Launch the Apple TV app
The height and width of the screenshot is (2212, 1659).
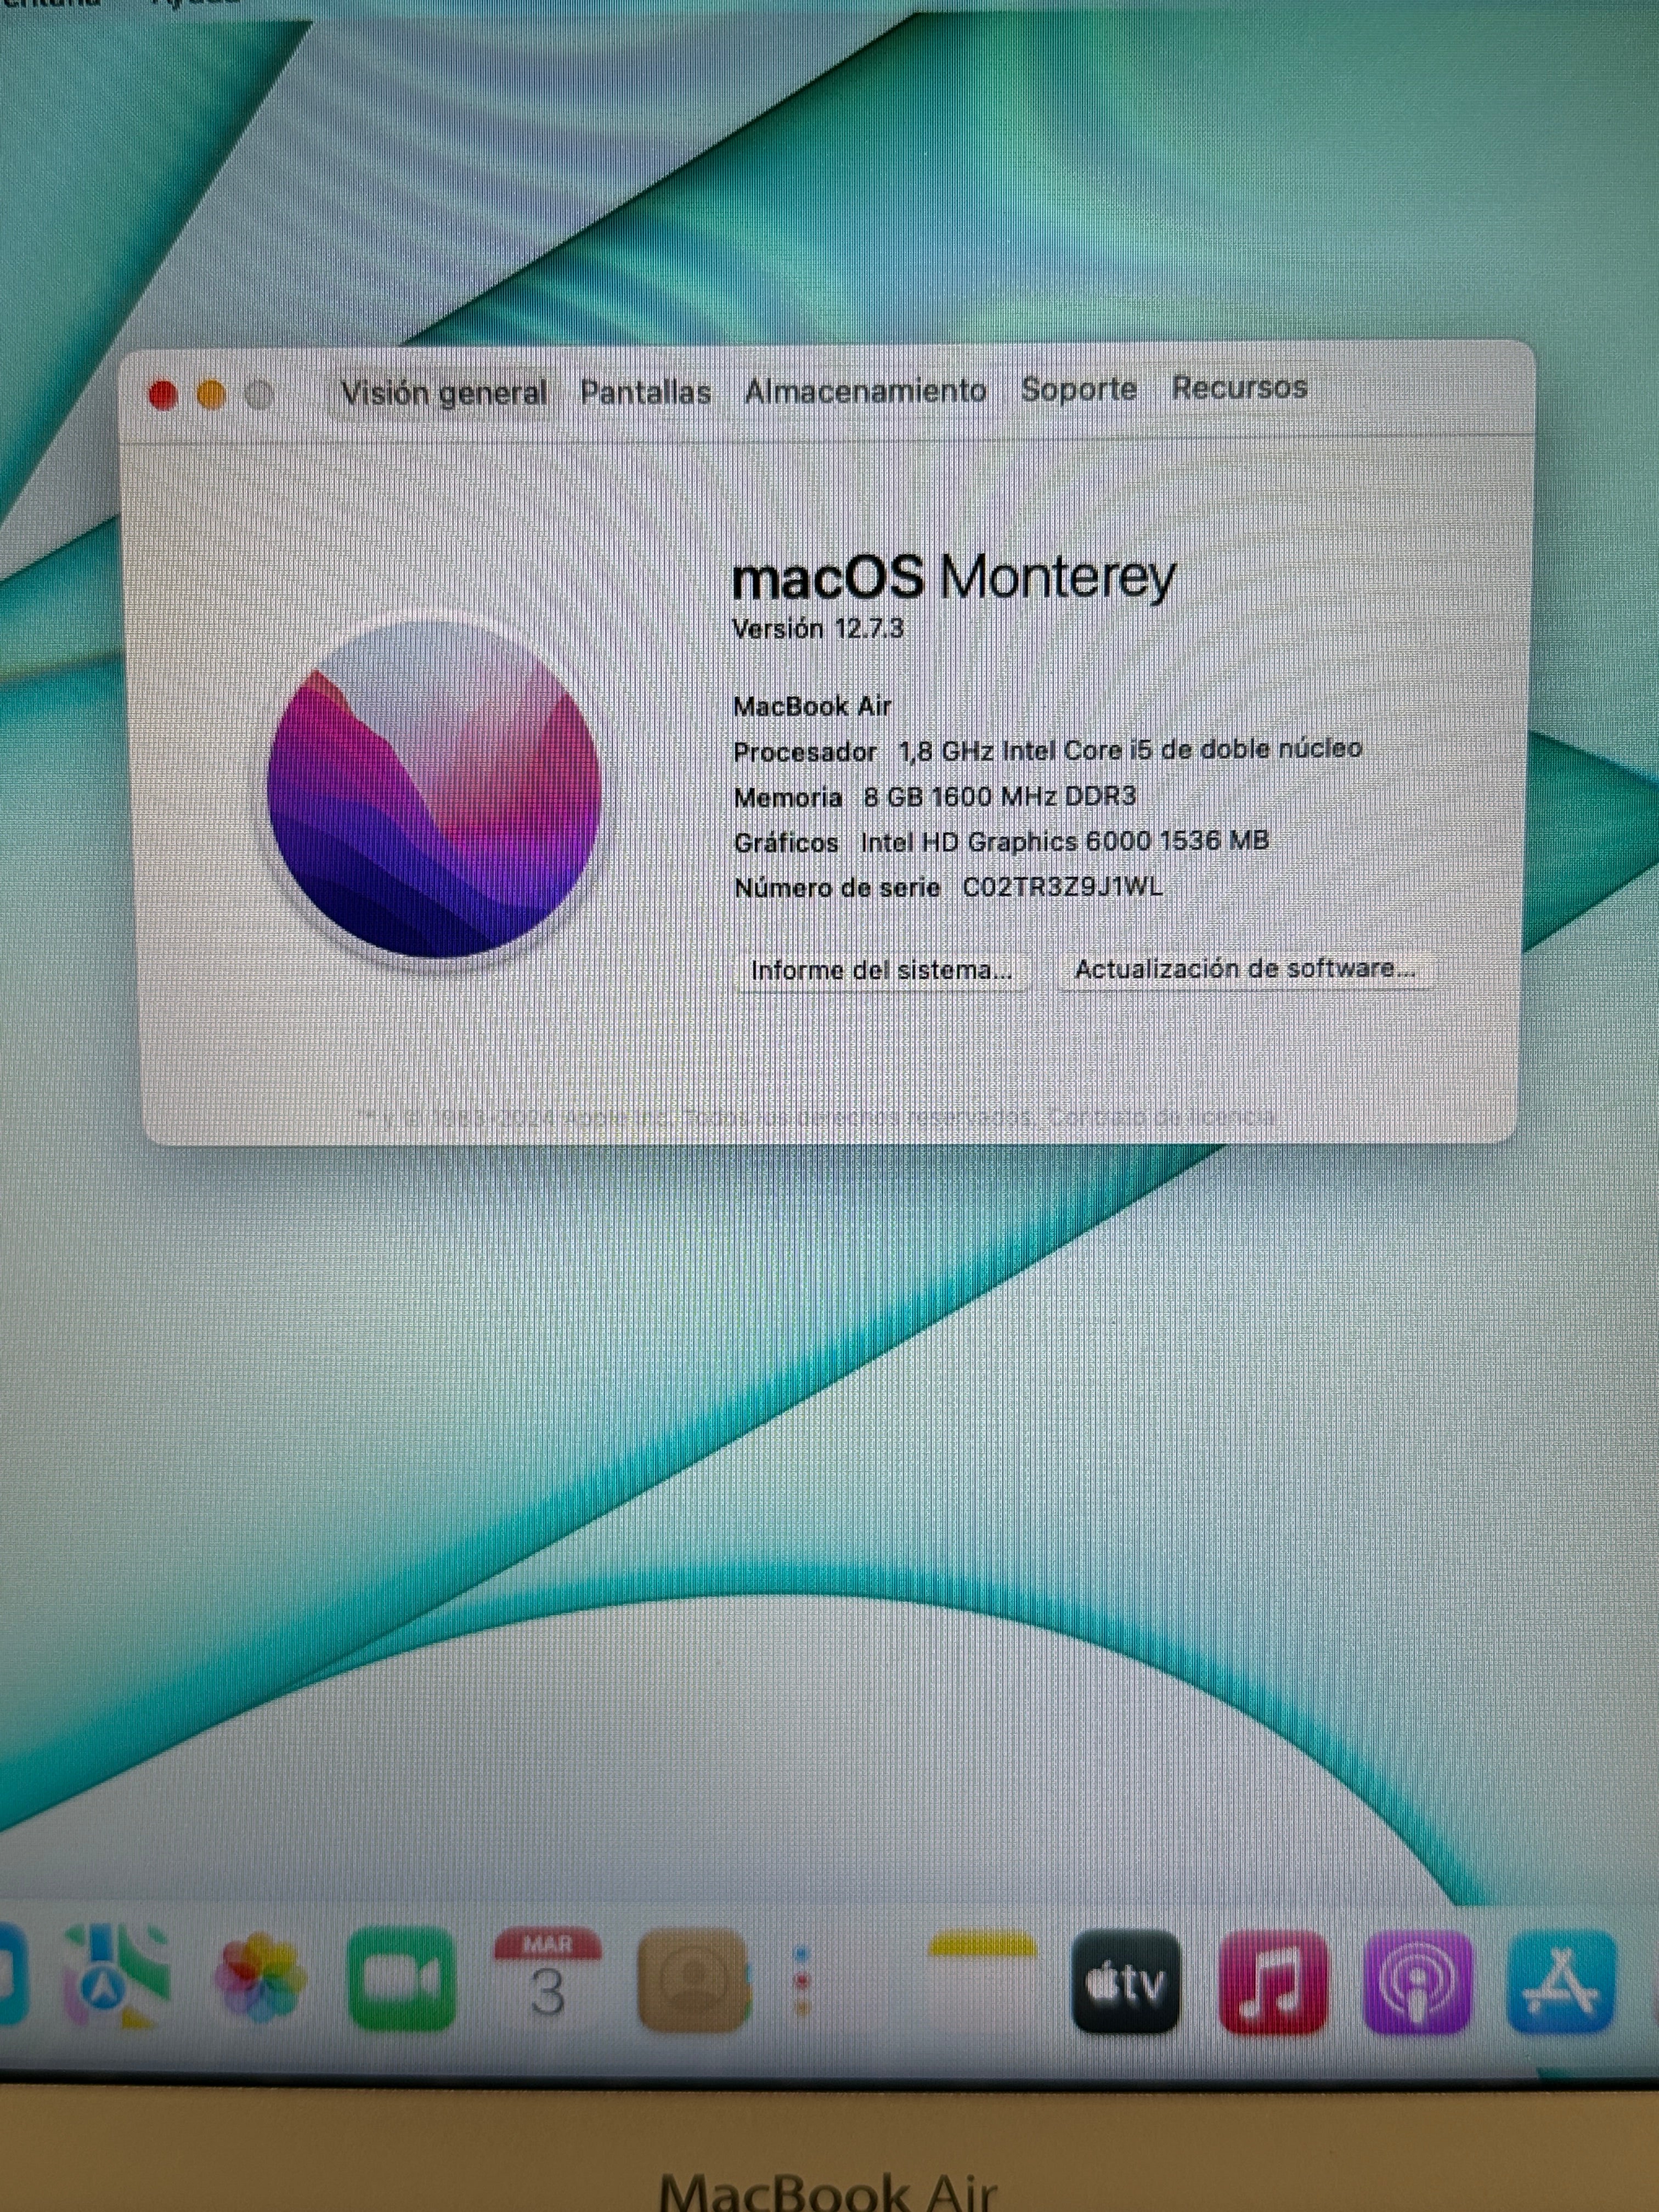[x=1126, y=1982]
